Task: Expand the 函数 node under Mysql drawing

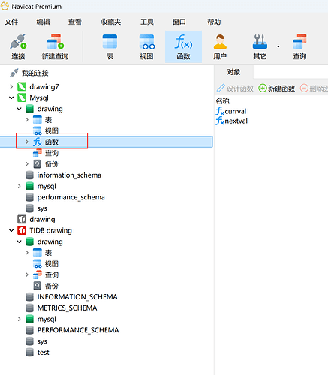Action: tap(27, 142)
